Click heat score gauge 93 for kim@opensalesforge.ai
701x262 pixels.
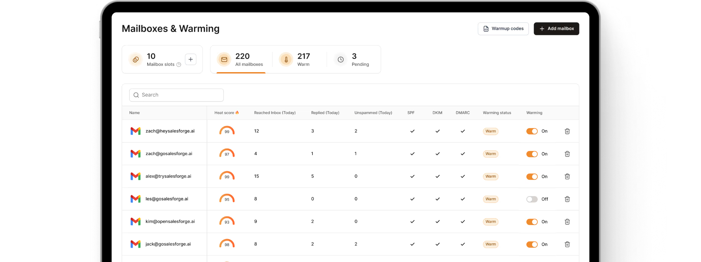pos(227,221)
